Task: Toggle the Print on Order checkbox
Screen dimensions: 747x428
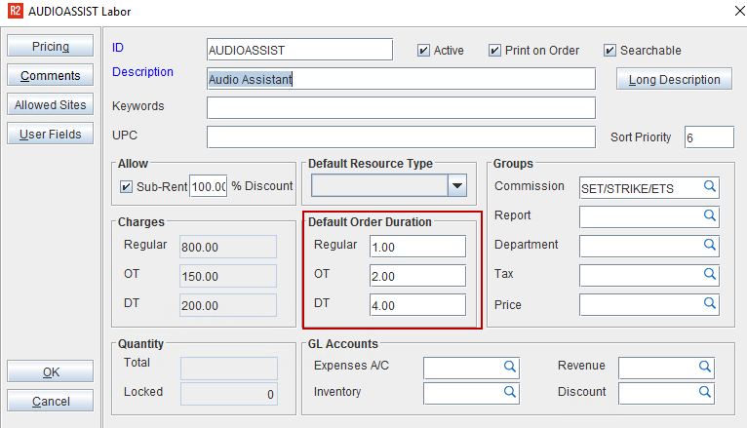Action: coord(495,51)
